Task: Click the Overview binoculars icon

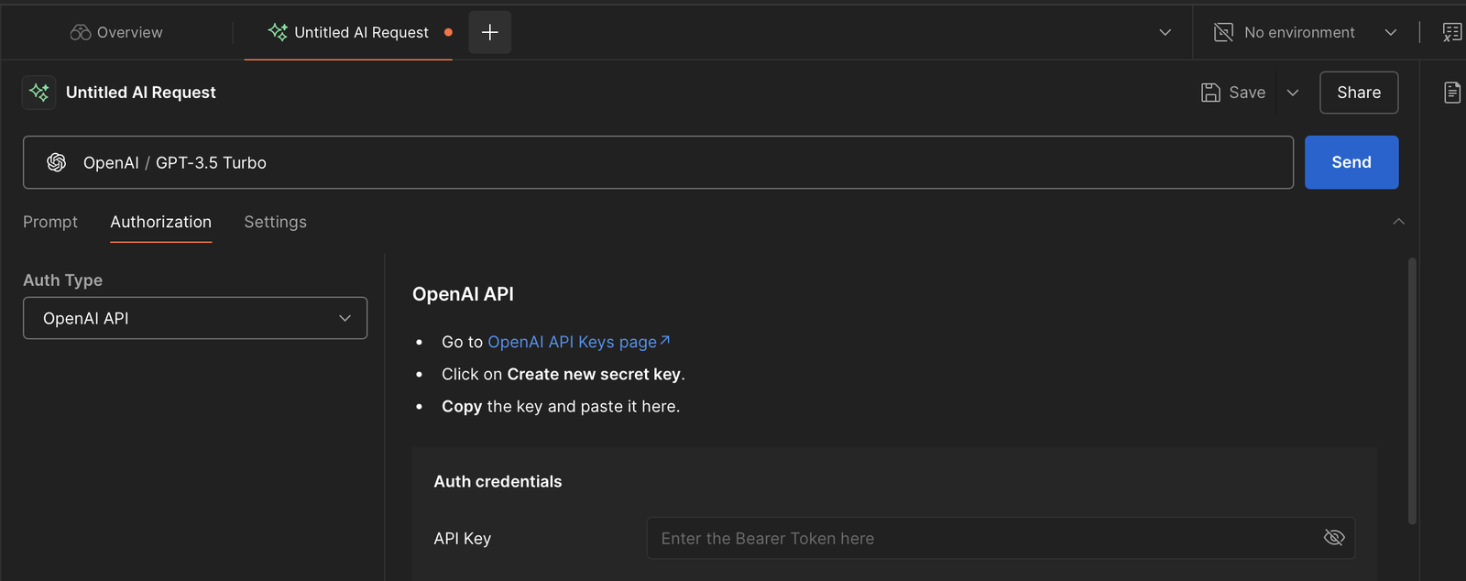Action: pyautogui.click(x=81, y=33)
